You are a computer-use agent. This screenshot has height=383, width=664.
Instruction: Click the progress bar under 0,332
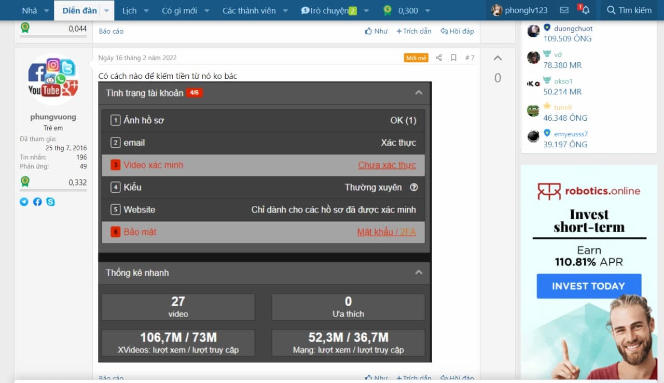click(53, 190)
